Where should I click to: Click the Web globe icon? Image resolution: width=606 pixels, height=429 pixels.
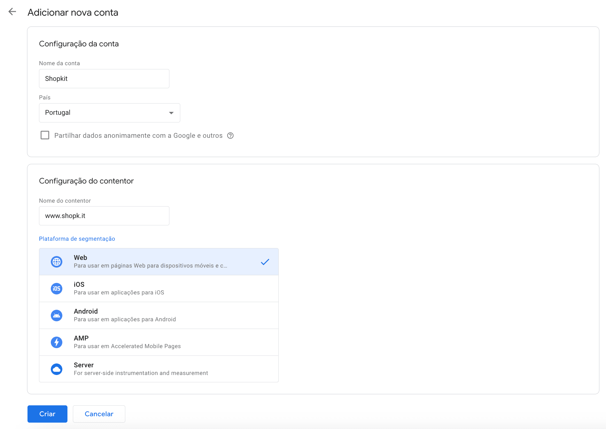point(57,262)
